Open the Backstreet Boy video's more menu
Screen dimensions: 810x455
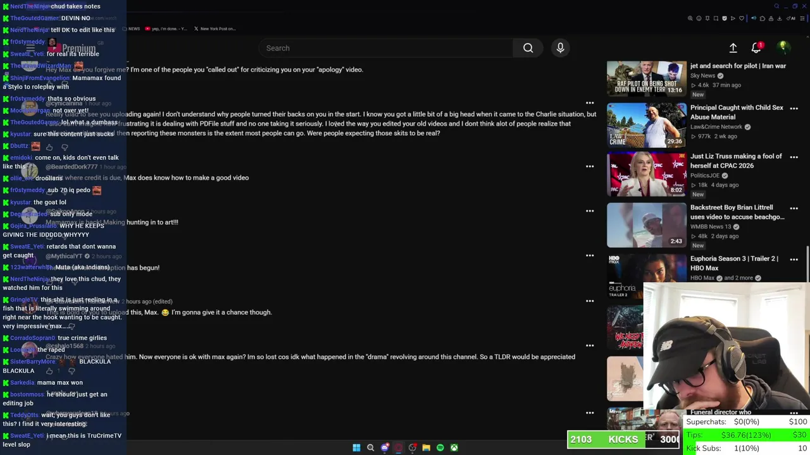point(794,208)
